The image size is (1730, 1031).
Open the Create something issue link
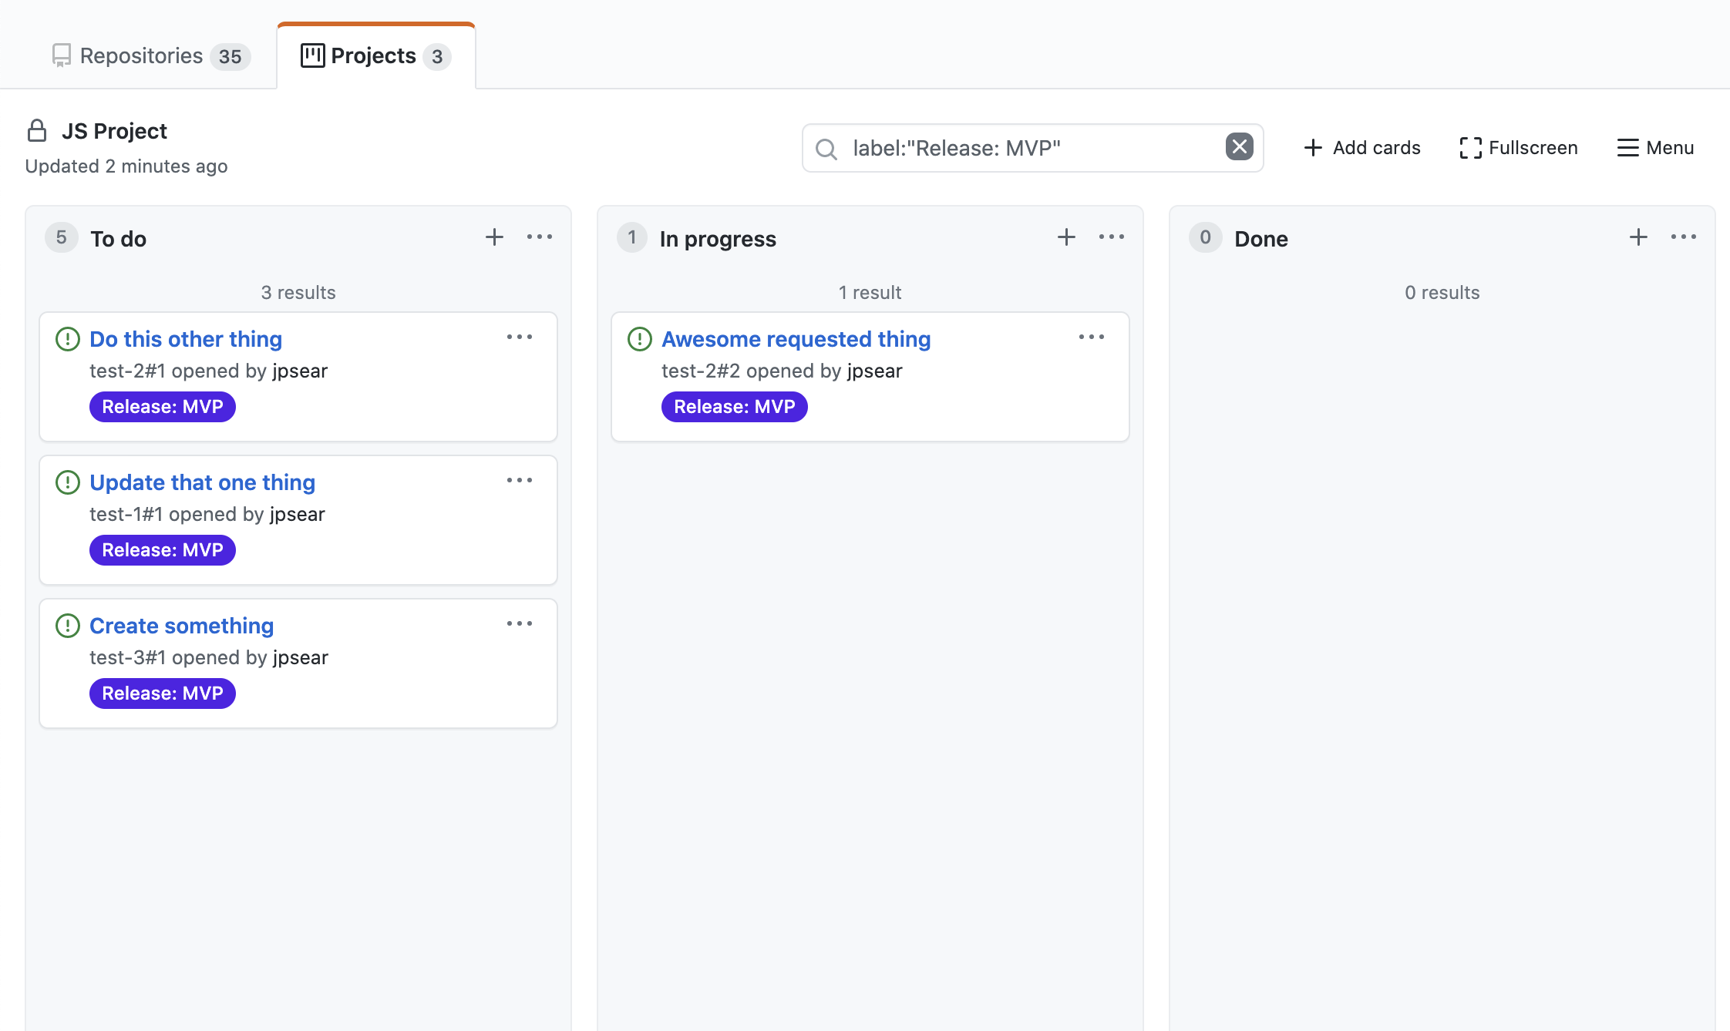click(x=182, y=626)
